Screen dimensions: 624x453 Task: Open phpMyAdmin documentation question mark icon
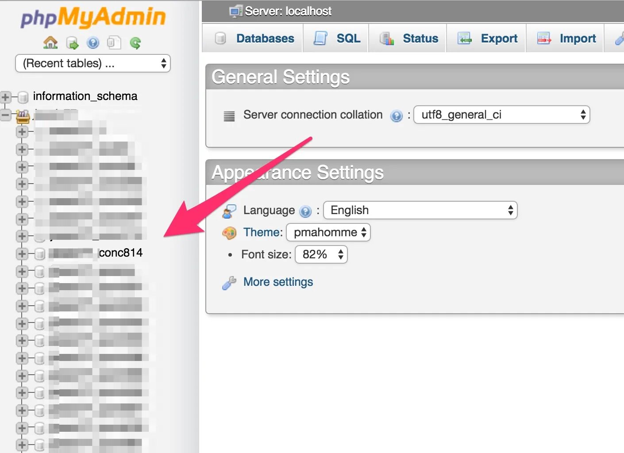pyautogui.click(x=93, y=43)
